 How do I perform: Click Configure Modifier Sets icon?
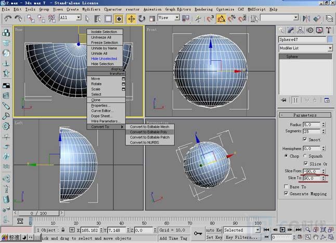[327, 100]
